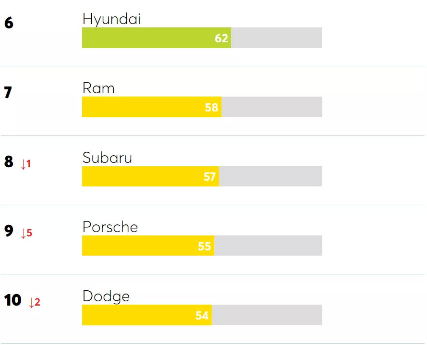Image resolution: width=427 pixels, height=345 pixels.
Task: Click the Hyundai brand name
Action: tap(111, 19)
